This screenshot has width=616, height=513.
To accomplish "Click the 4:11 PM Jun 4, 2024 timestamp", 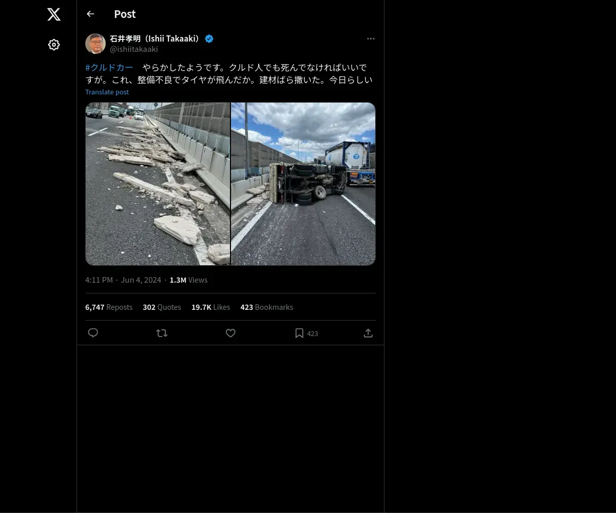I will (x=123, y=280).
